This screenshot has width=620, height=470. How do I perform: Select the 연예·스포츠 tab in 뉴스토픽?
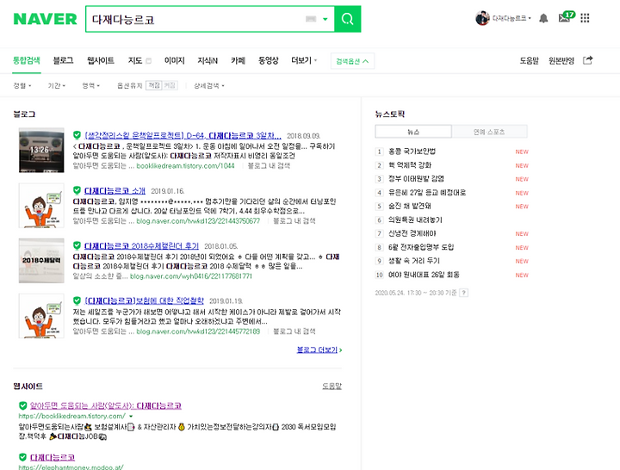click(x=489, y=132)
